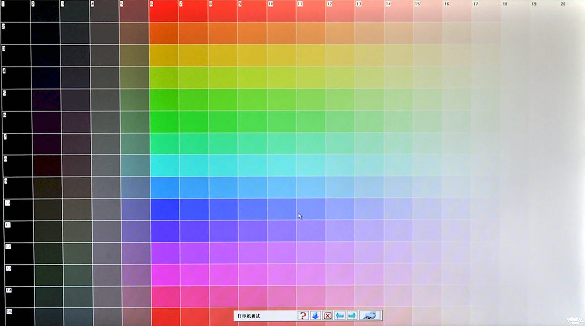Click the red question mark help icon

pos(303,315)
